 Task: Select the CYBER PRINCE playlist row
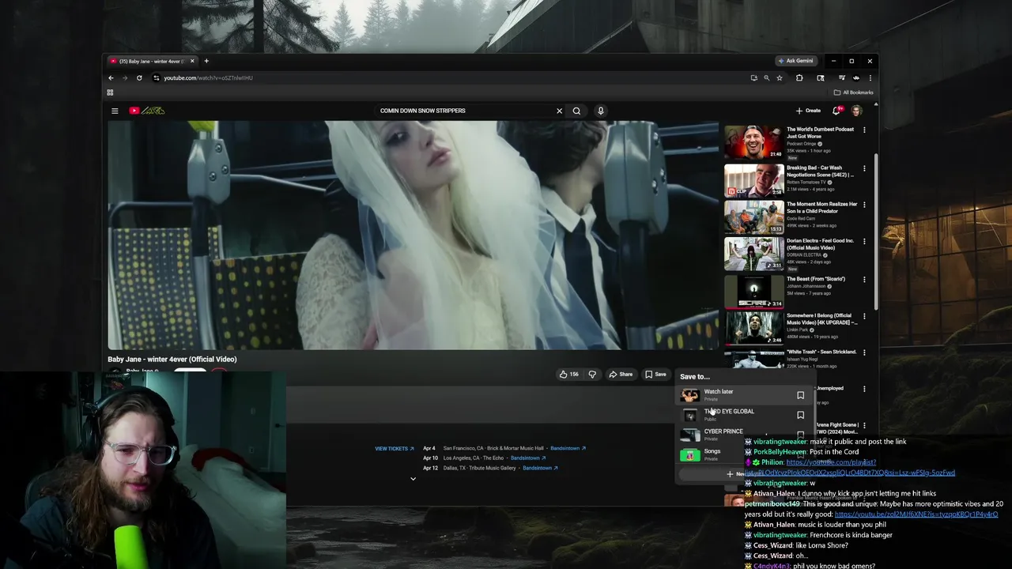pos(743,435)
